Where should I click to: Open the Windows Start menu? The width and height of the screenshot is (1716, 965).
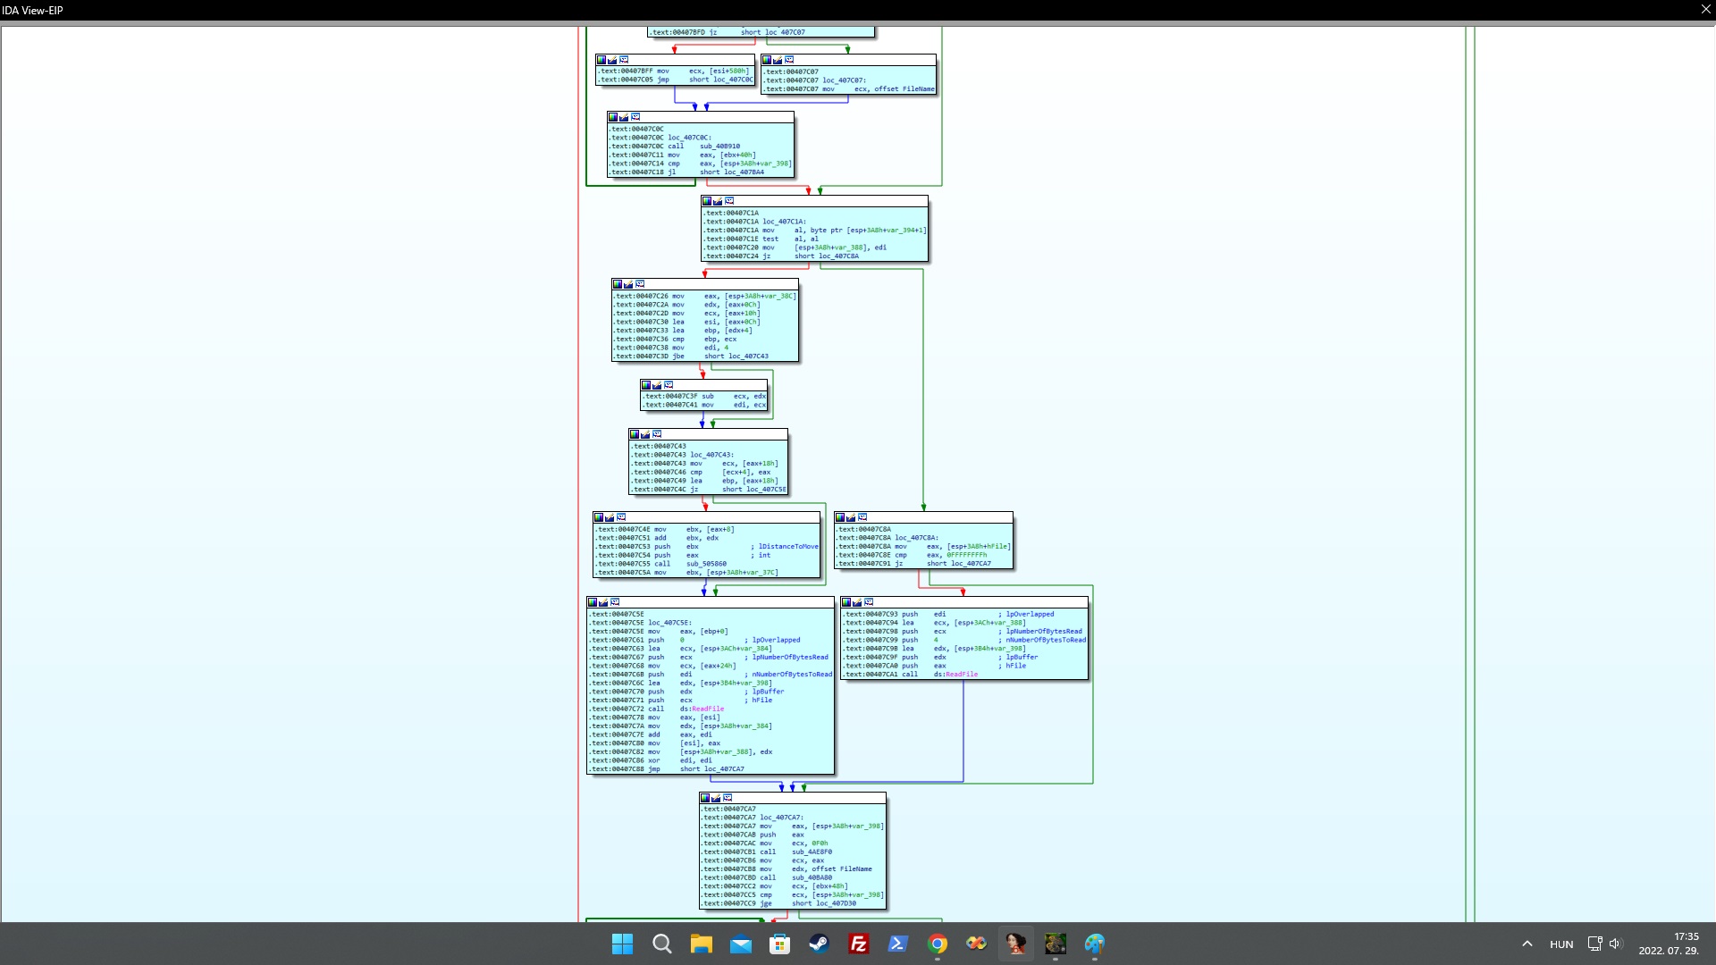[x=622, y=944]
